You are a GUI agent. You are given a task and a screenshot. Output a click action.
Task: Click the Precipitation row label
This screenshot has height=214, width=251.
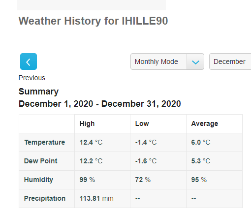tap(45, 198)
